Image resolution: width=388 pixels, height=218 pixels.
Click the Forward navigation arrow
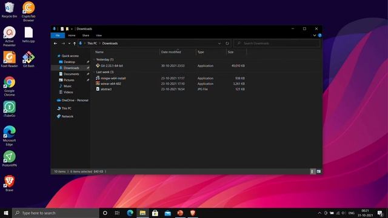63,43
